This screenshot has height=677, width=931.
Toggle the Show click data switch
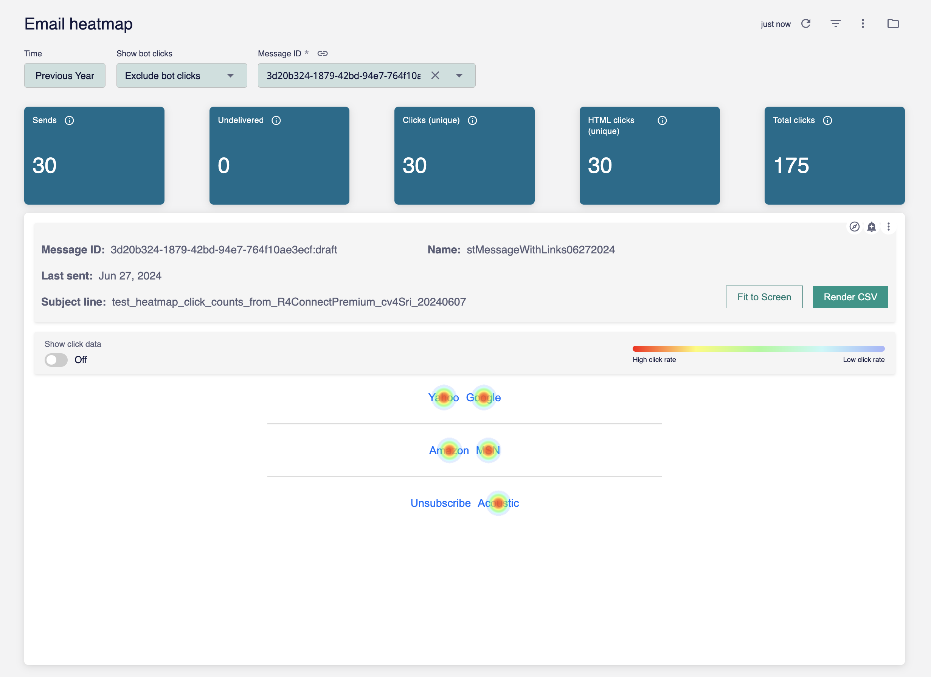[56, 360]
